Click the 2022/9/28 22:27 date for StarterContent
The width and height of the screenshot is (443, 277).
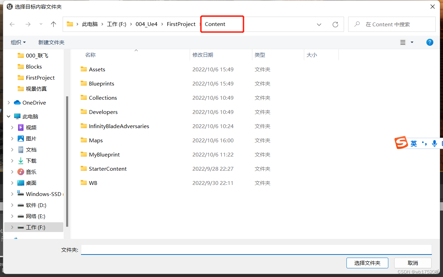pos(213,169)
